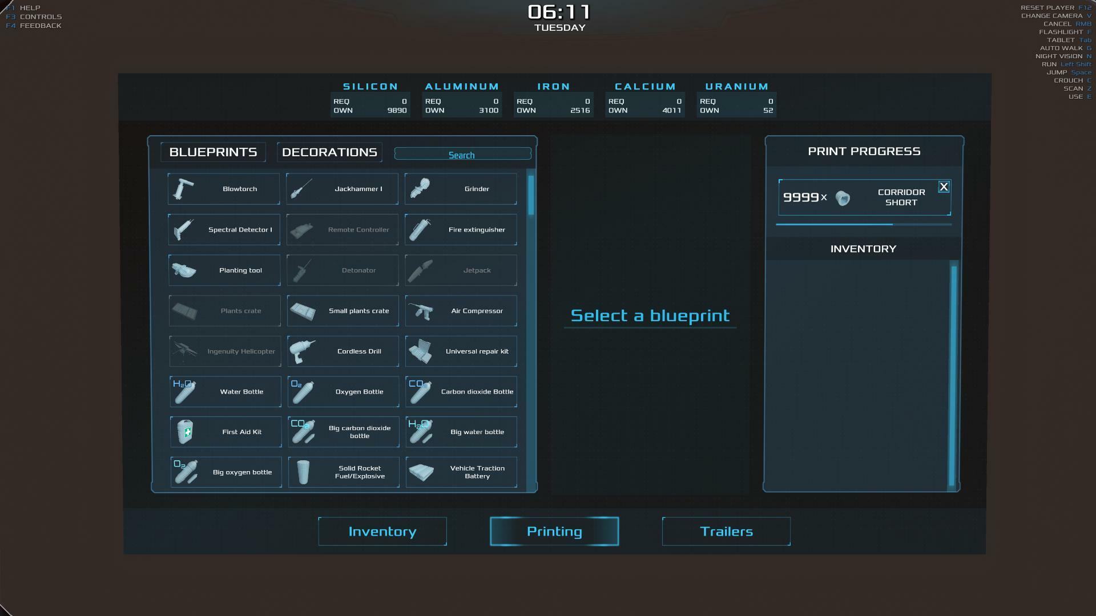Screen dimensions: 1096x616
Task: Choose the Big water bottle icon
Action: point(421,432)
